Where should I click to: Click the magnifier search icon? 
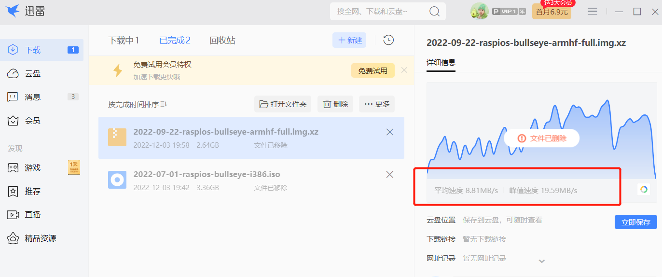(x=435, y=11)
